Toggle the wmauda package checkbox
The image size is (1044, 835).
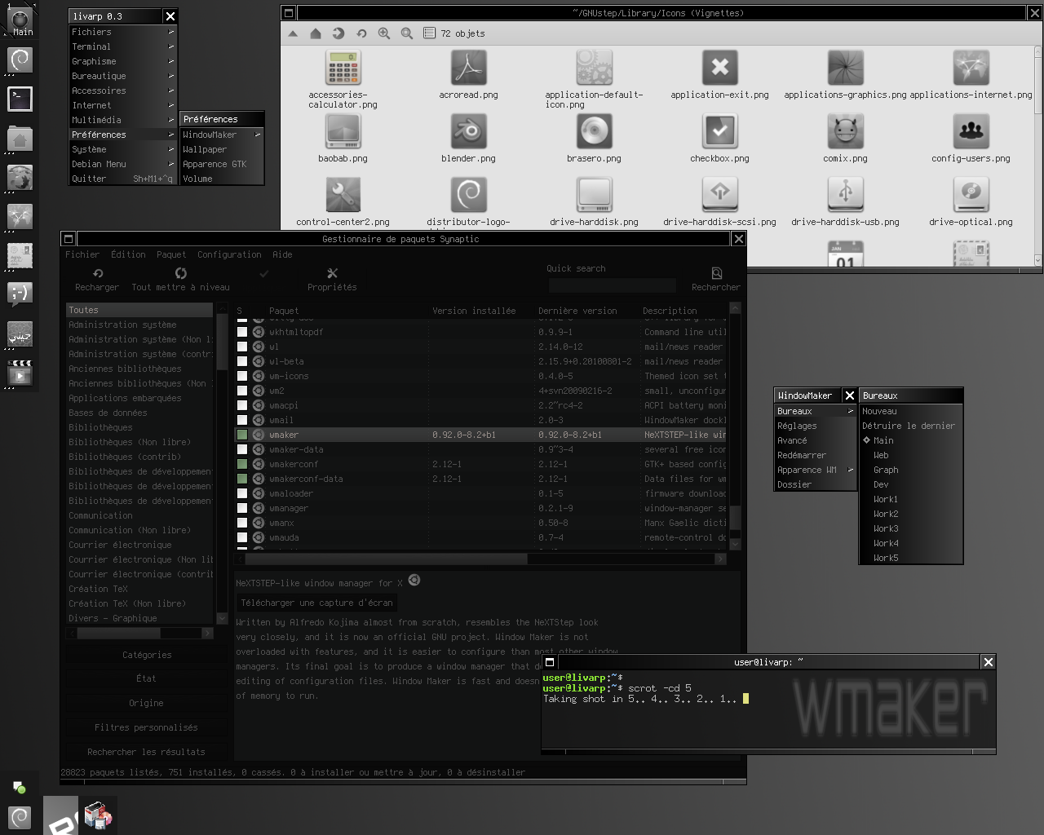242,537
